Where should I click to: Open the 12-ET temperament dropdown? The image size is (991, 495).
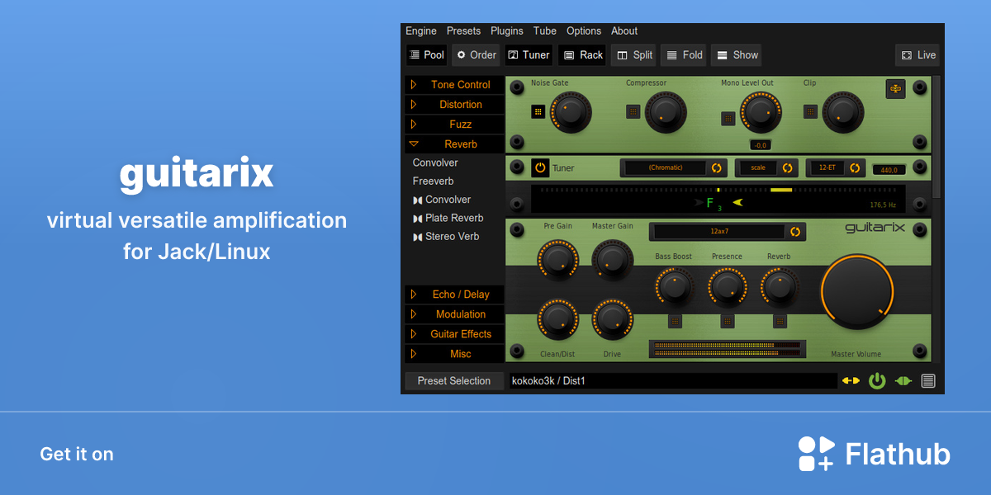tap(836, 167)
